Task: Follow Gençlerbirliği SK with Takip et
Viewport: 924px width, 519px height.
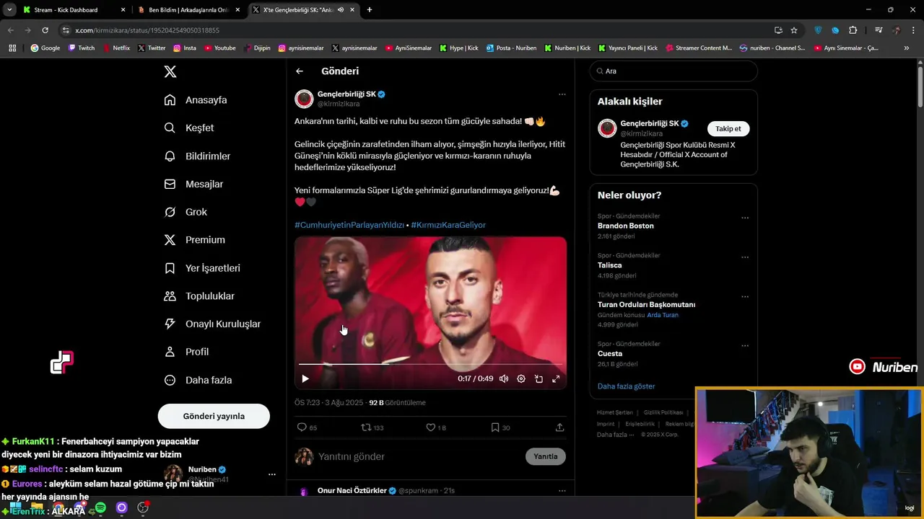Action: coord(728,128)
